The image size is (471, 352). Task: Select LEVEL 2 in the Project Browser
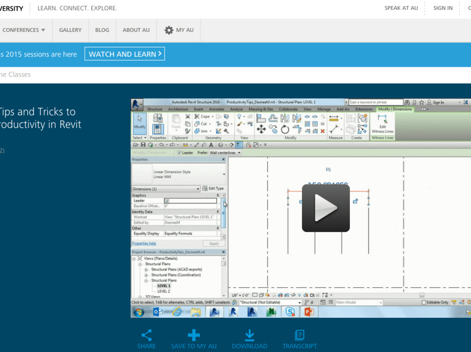click(164, 291)
